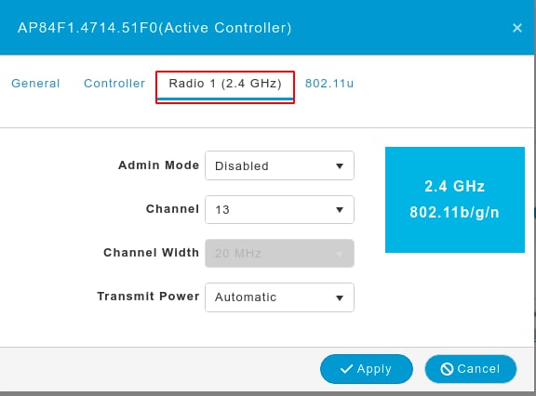Image resolution: width=536 pixels, height=396 pixels.
Task: Click the Transmit Power dropdown arrow
Action: (x=340, y=298)
